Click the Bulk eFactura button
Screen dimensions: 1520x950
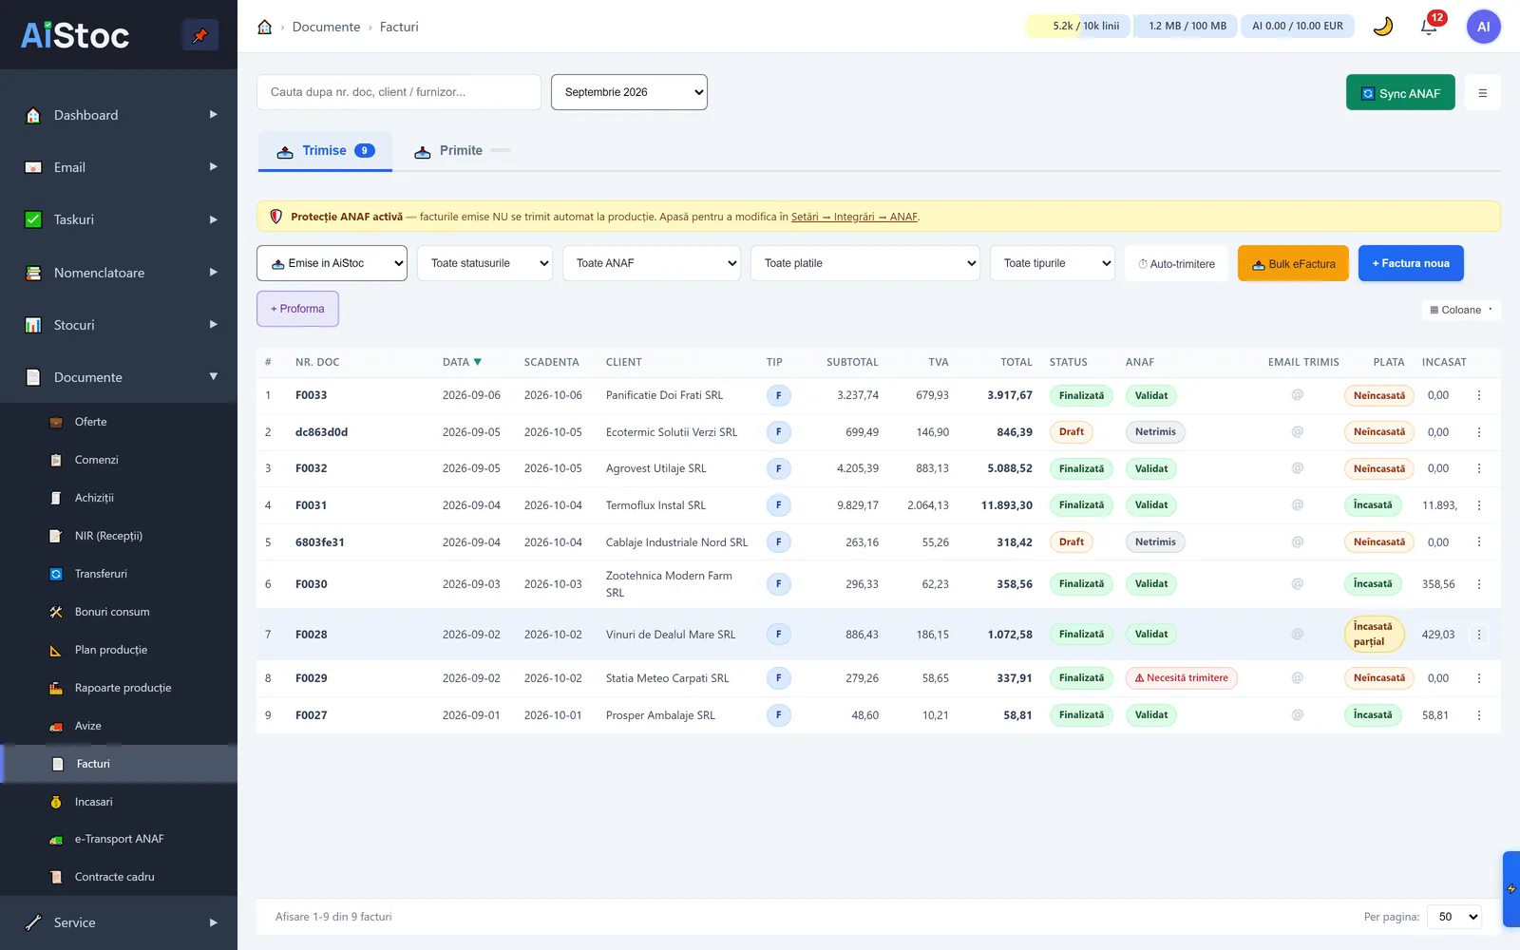1293,264
